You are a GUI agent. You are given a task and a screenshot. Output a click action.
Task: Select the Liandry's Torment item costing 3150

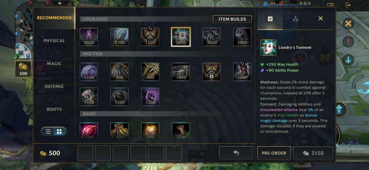181,37
